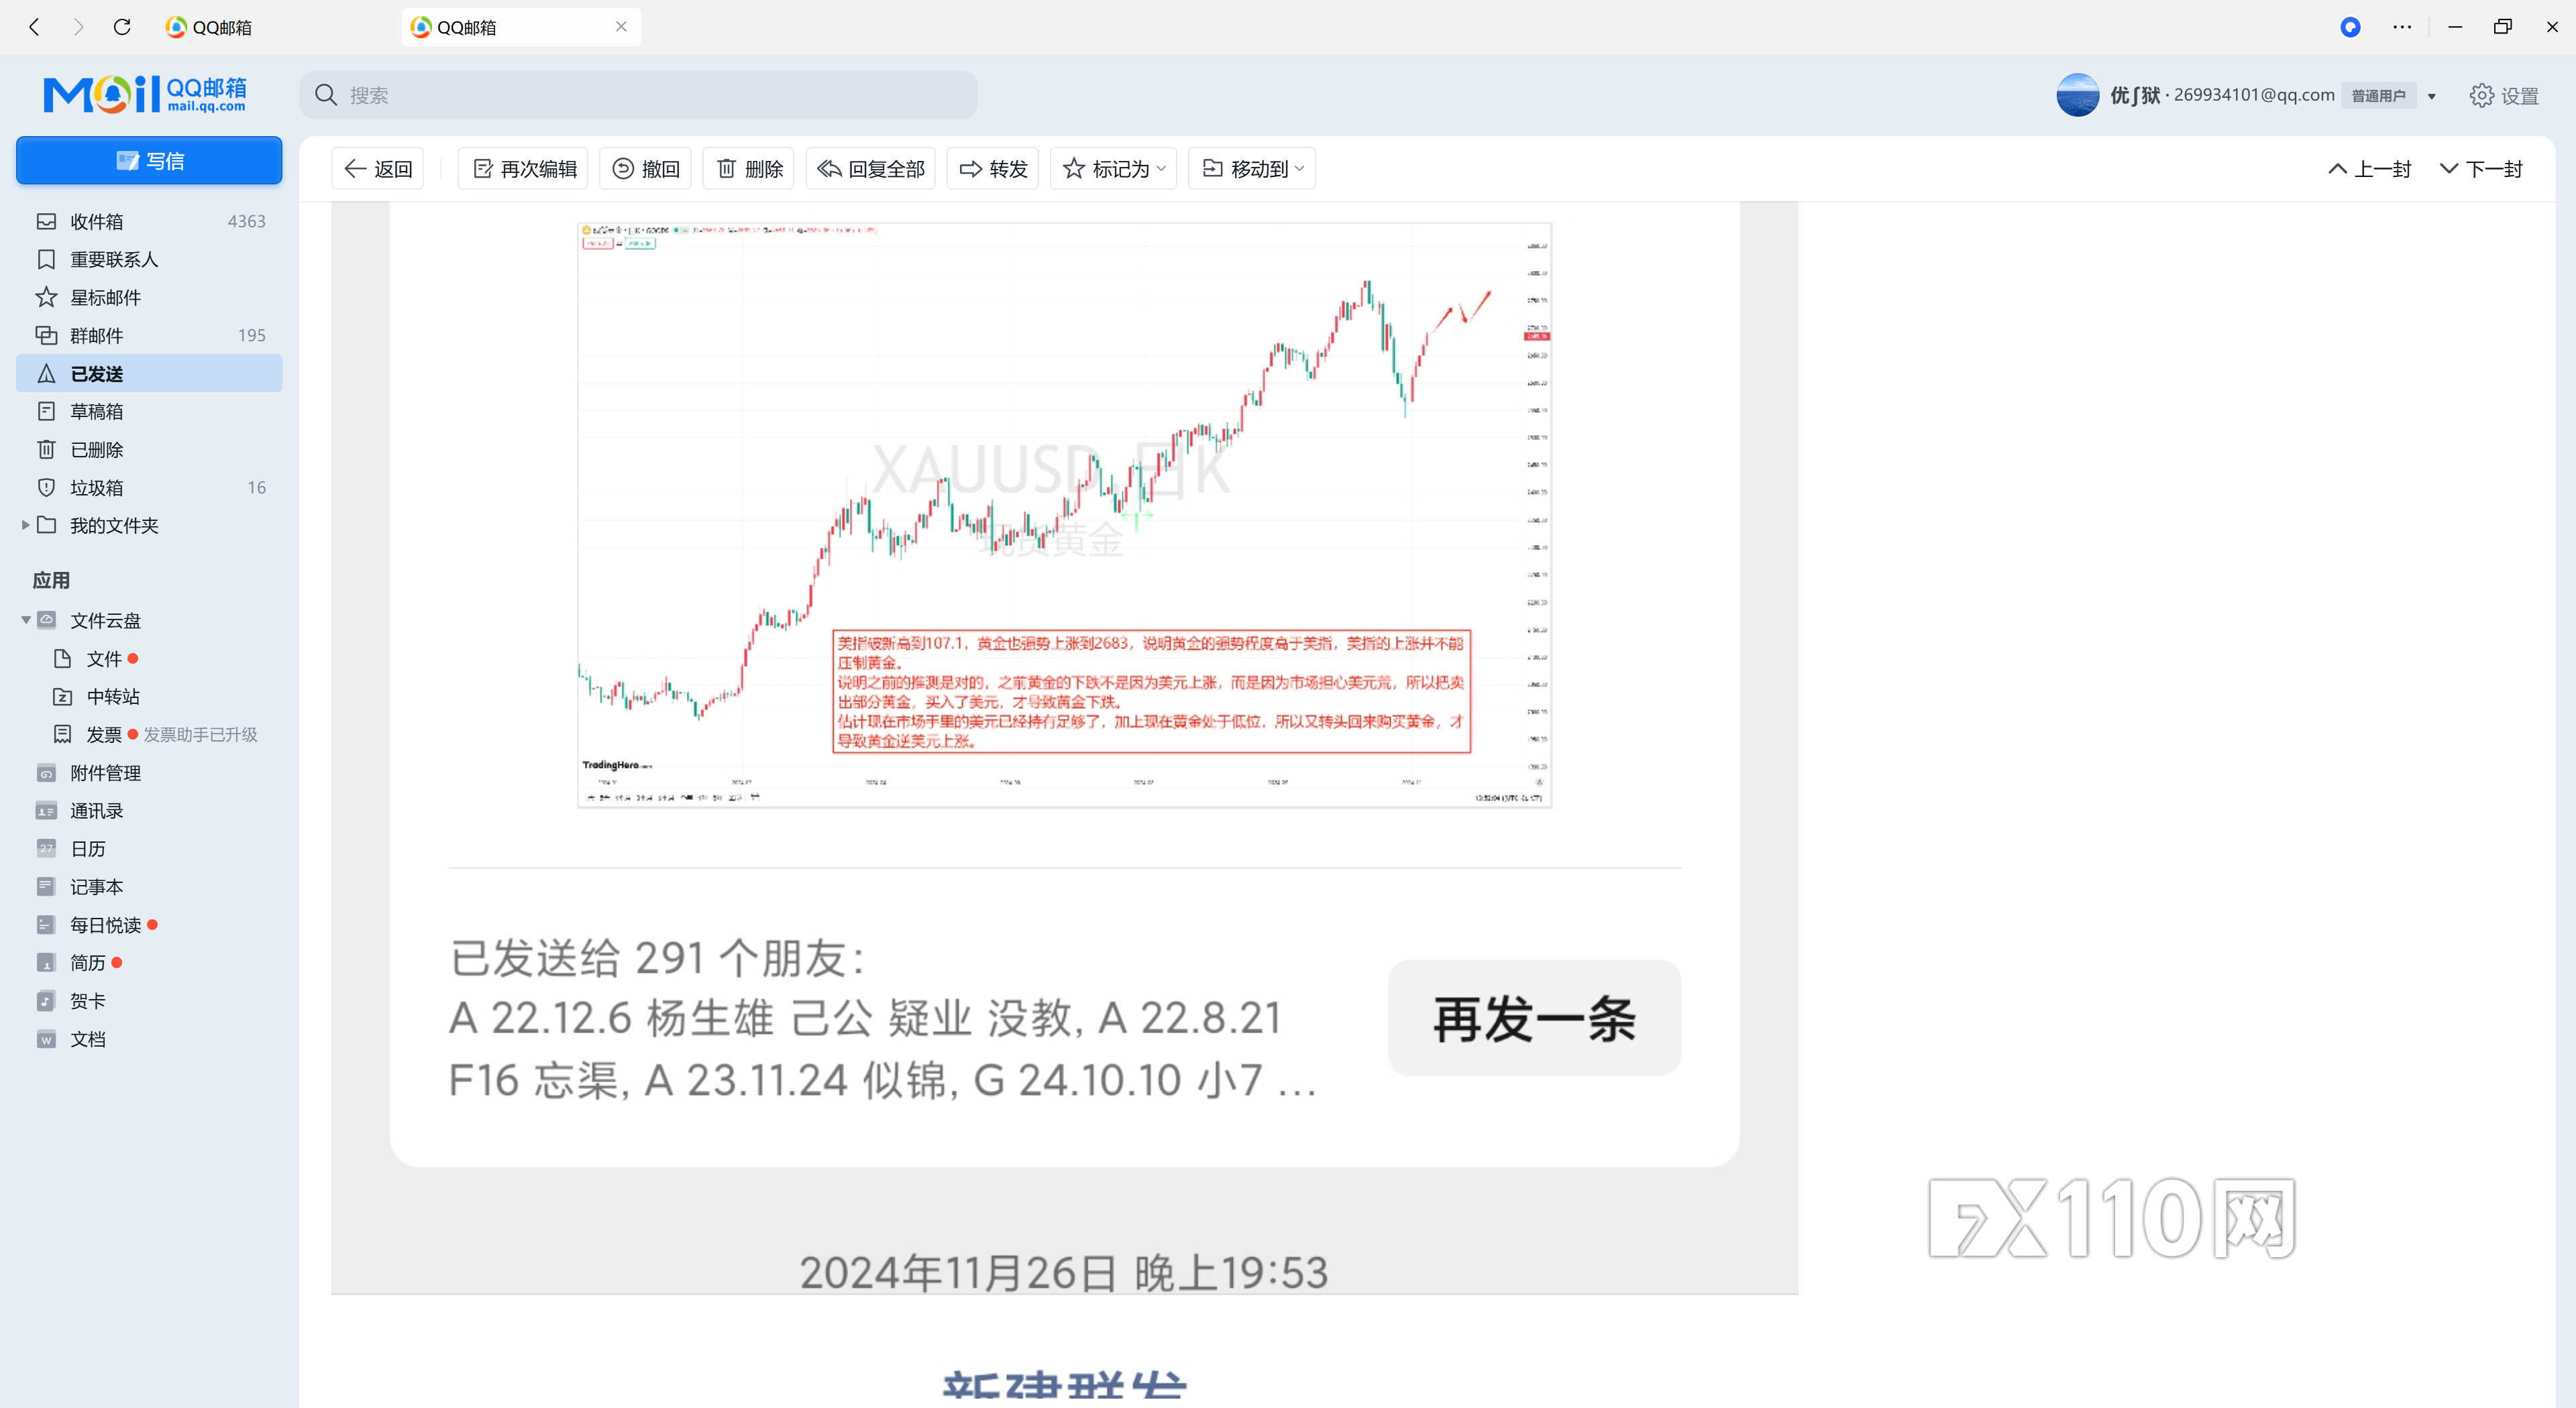Click the 269934101@qq.com address
The image size is (2576, 1408).
(x=2254, y=95)
